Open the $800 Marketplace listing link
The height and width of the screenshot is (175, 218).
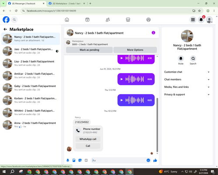90,44
